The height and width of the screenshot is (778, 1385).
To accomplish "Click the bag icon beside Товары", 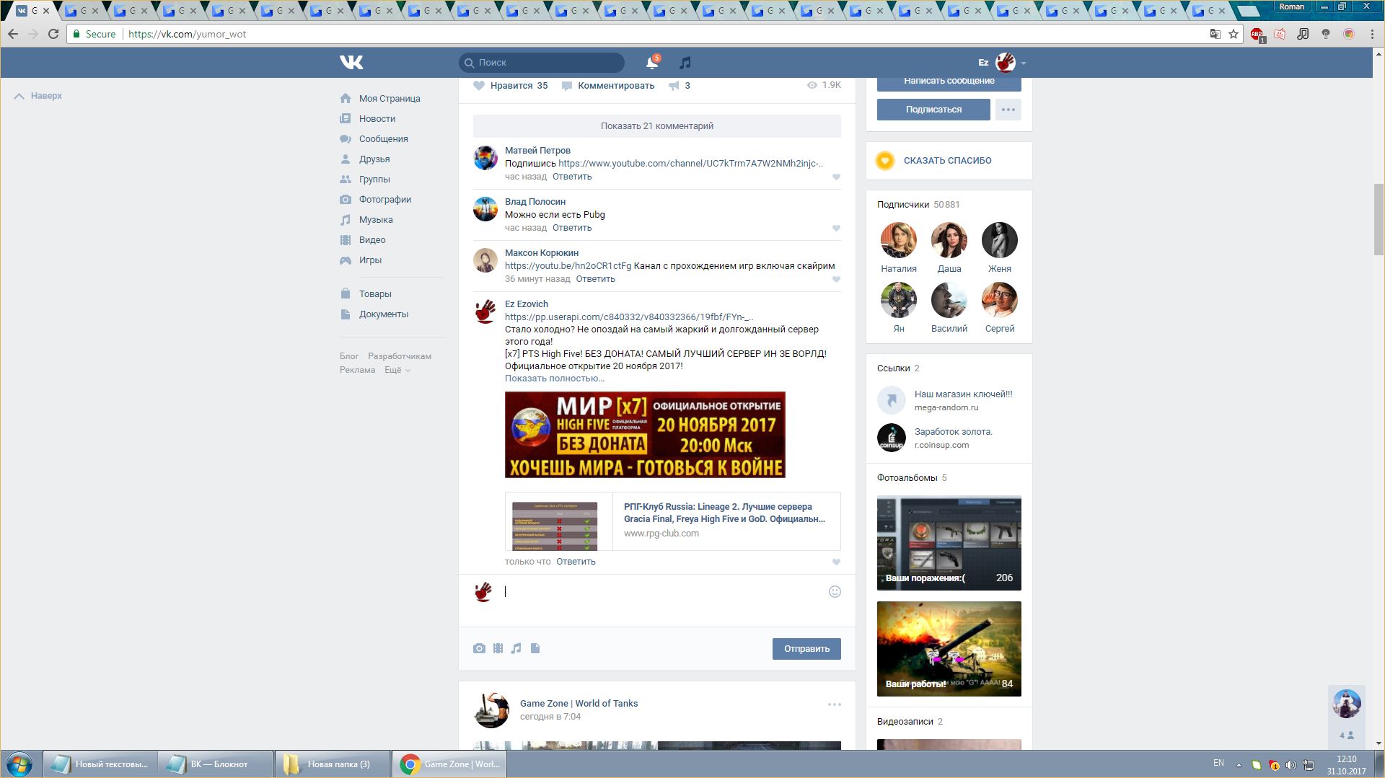I will click(346, 294).
